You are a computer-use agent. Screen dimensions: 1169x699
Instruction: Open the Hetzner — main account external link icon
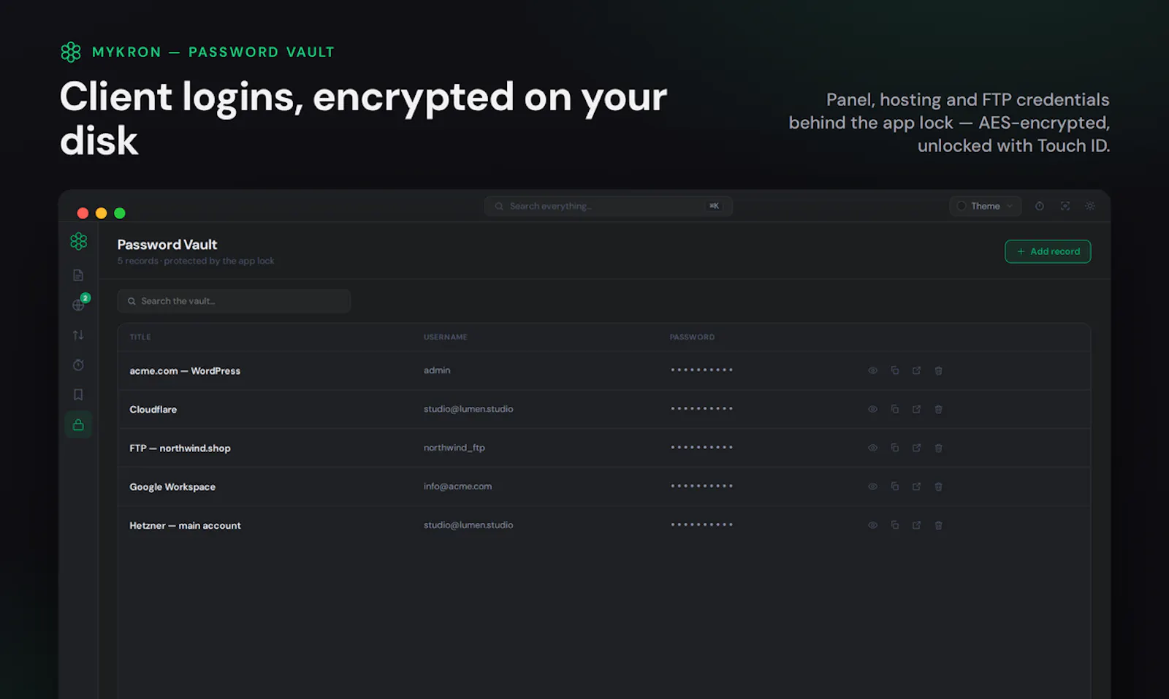(x=916, y=525)
